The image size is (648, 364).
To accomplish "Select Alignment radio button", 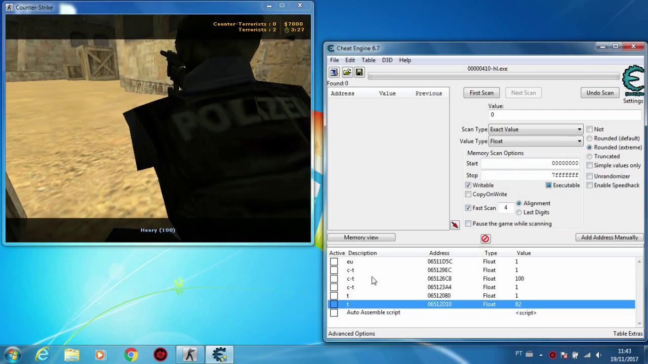I will point(519,203).
